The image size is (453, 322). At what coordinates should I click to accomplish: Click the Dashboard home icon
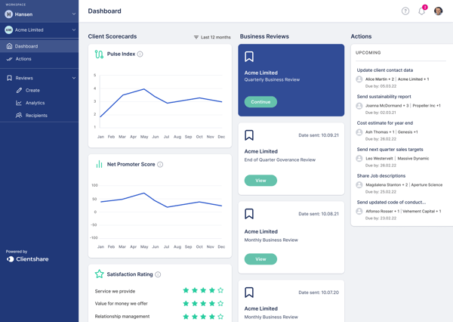[x=9, y=46]
